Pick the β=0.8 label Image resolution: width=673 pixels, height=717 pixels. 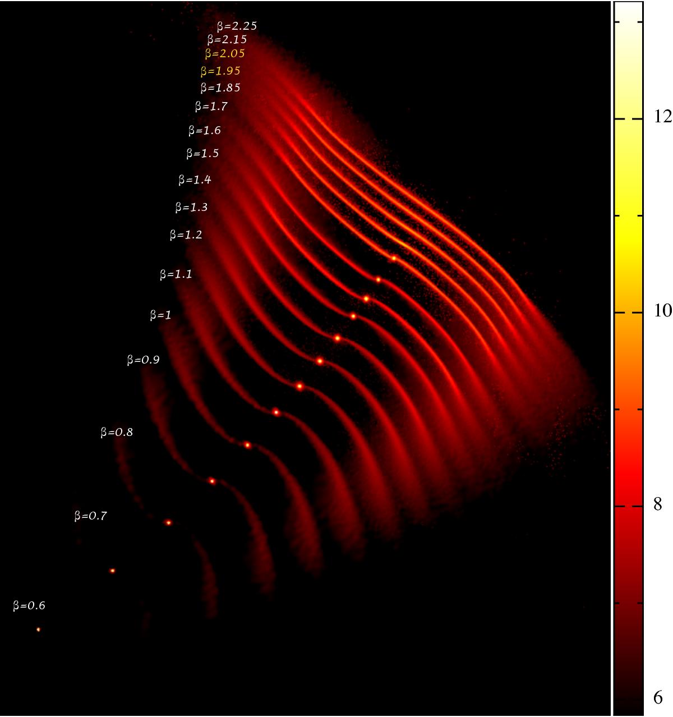[117, 433]
